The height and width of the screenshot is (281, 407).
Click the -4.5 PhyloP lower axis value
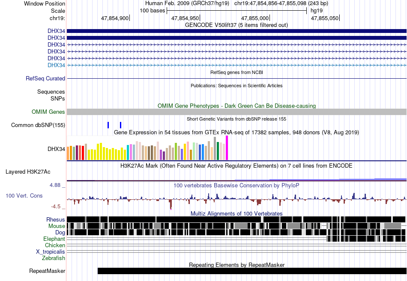(x=56, y=207)
